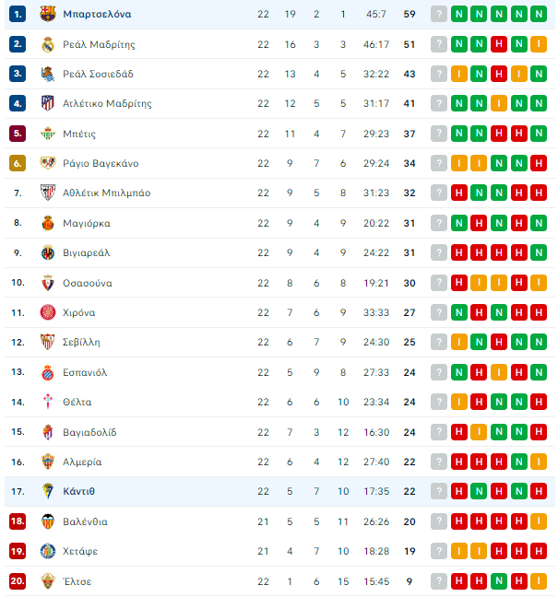Image resolution: width=558 pixels, height=597 pixels.
Task: Click the Girona red round crest
Action: (x=48, y=312)
